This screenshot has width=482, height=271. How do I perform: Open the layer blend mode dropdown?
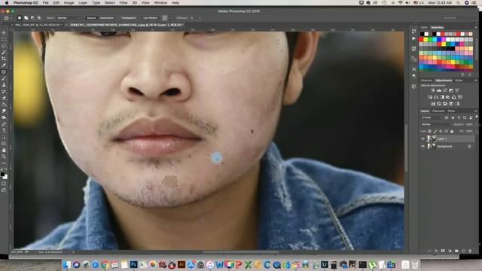(x=436, y=124)
